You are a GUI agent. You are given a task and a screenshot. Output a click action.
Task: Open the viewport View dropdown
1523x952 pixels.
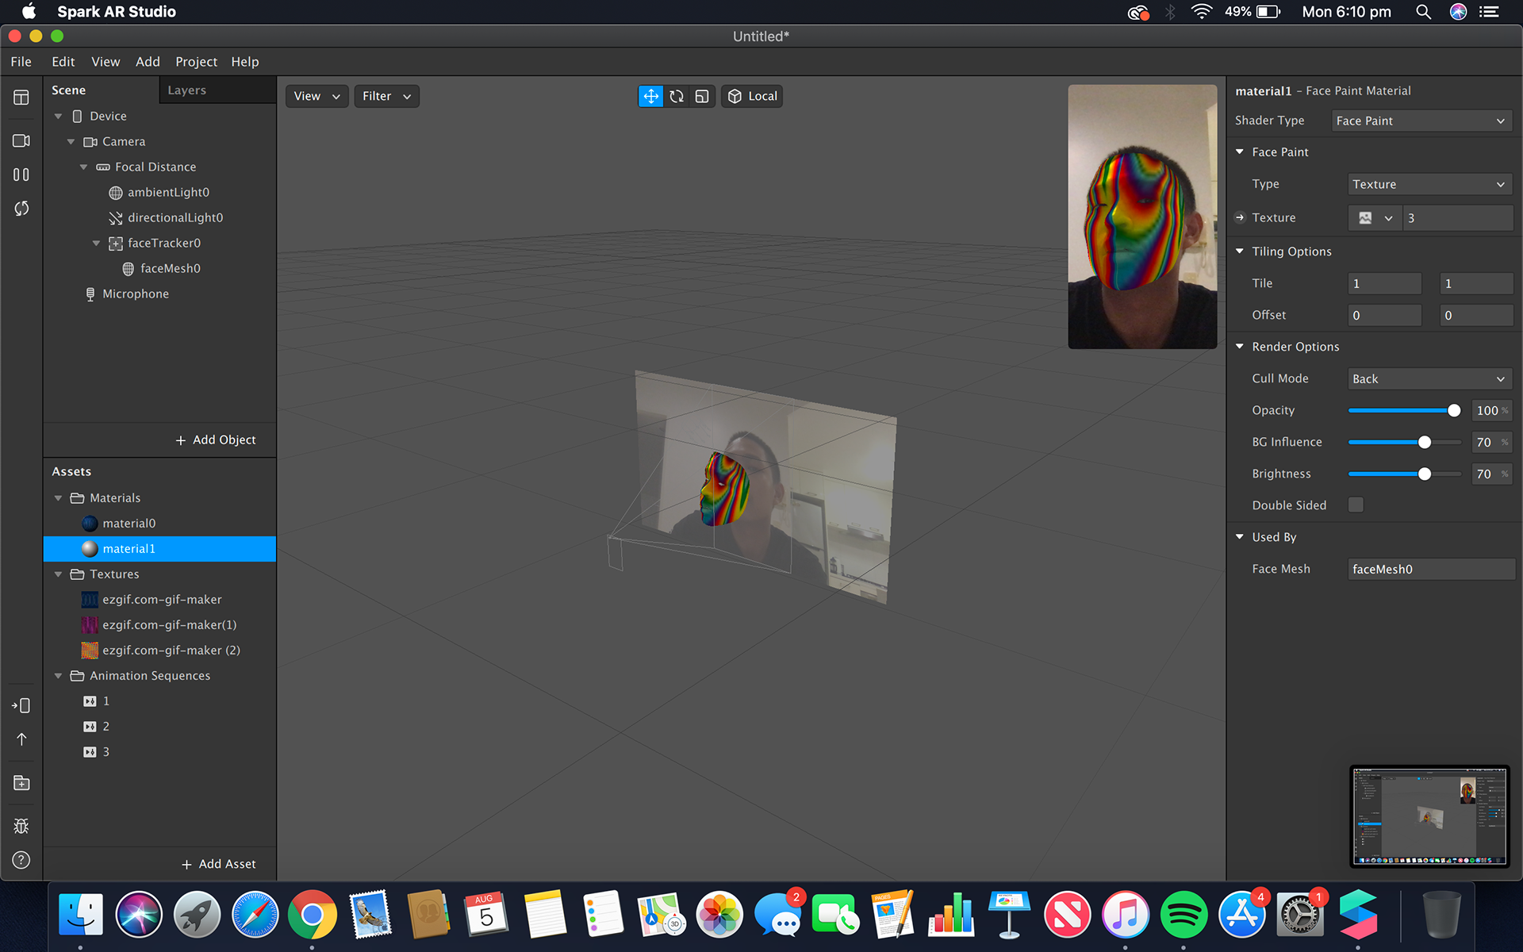click(316, 96)
